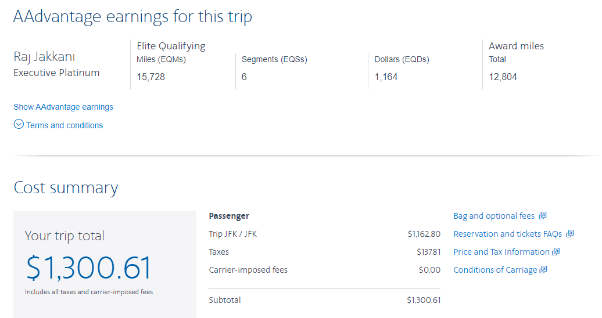This screenshot has width=602, height=318.
Task: View Conditions of Carriage link
Action: [495, 270]
